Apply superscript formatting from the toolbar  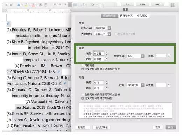(x=11, y=5)
